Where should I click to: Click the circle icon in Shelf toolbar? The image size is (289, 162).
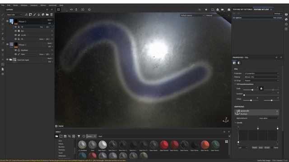click(84, 136)
